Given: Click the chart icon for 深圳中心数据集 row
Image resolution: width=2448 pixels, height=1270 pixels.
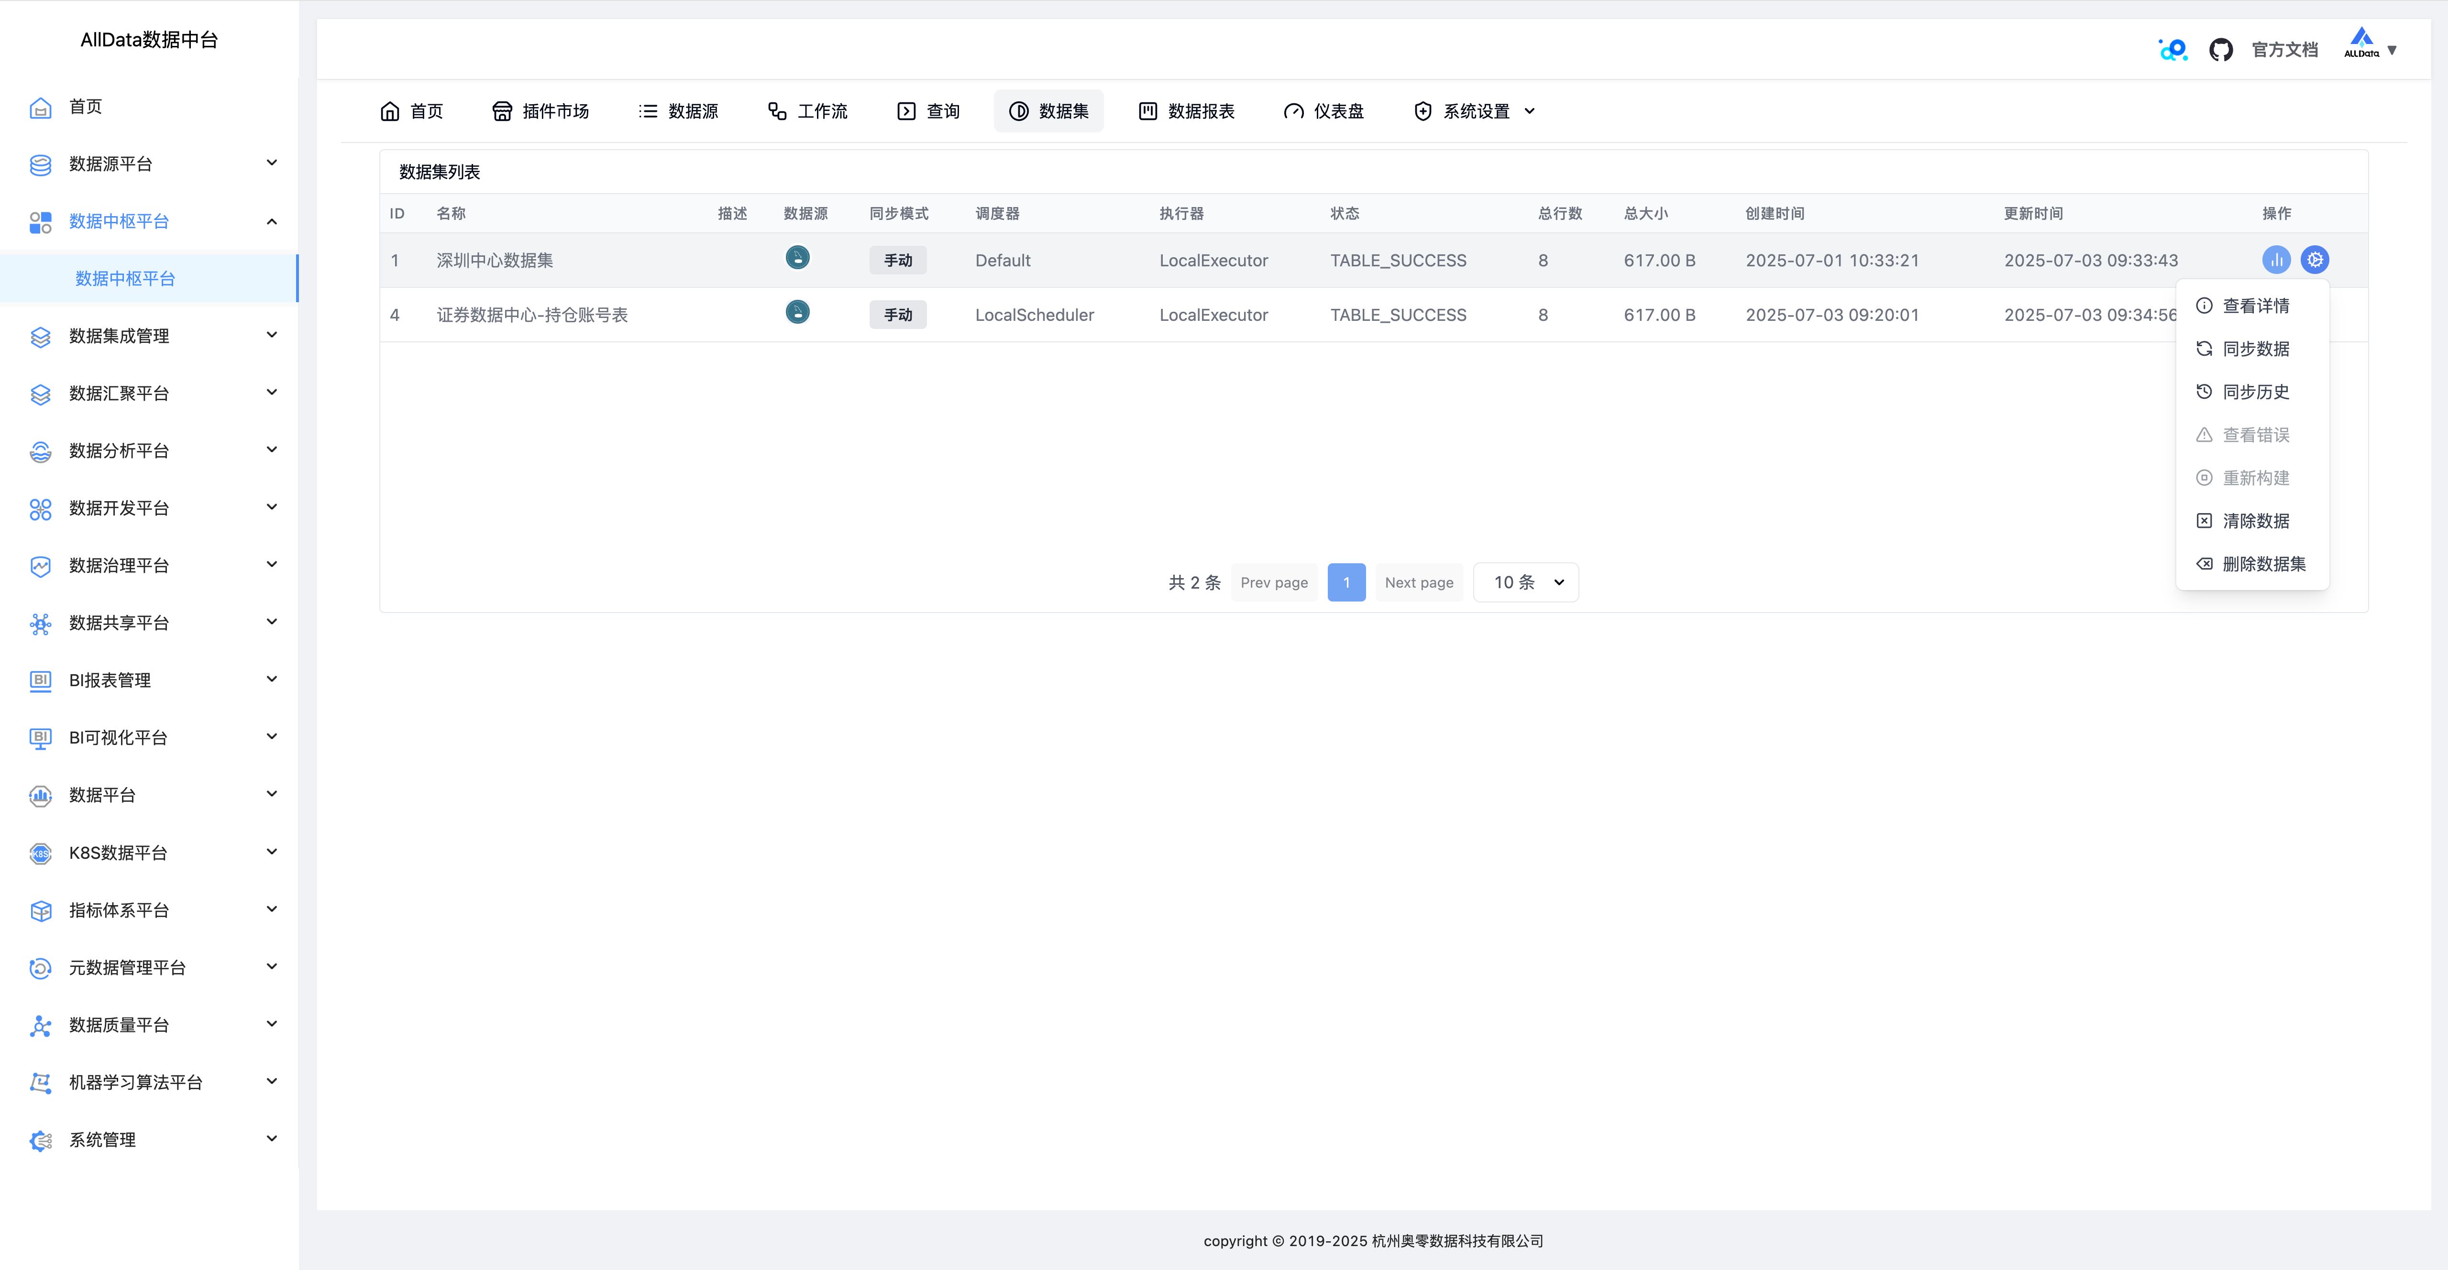Looking at the screenshot, I should pos(2276,259).
